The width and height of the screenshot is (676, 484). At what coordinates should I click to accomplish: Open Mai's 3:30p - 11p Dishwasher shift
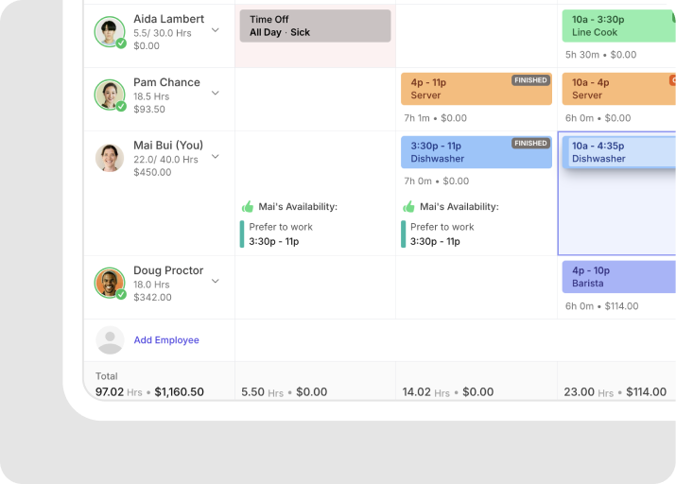tap(477, 152)
